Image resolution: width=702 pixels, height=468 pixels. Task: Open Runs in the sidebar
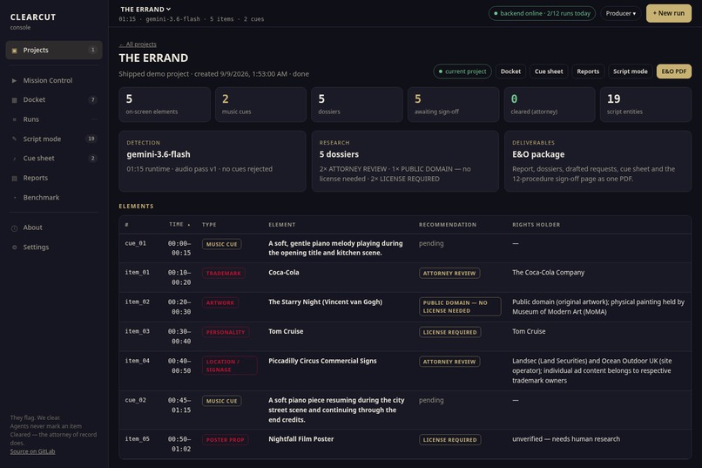click(54, 119)
